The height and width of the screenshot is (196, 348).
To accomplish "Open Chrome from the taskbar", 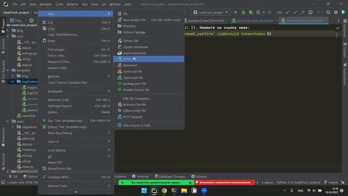I will pyautogui.click(x=164, y=191).
